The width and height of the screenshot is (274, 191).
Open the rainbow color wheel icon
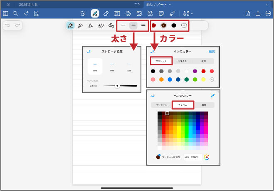pos(207,157)
